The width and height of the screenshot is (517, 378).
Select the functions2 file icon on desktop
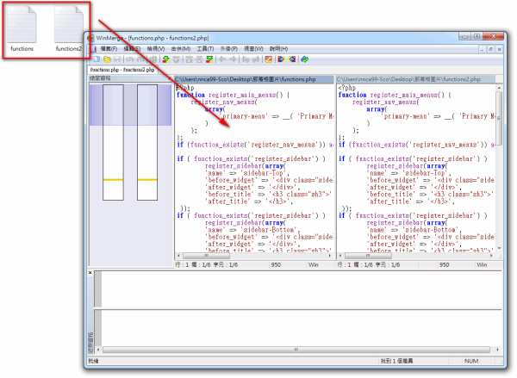coord(69,28)
